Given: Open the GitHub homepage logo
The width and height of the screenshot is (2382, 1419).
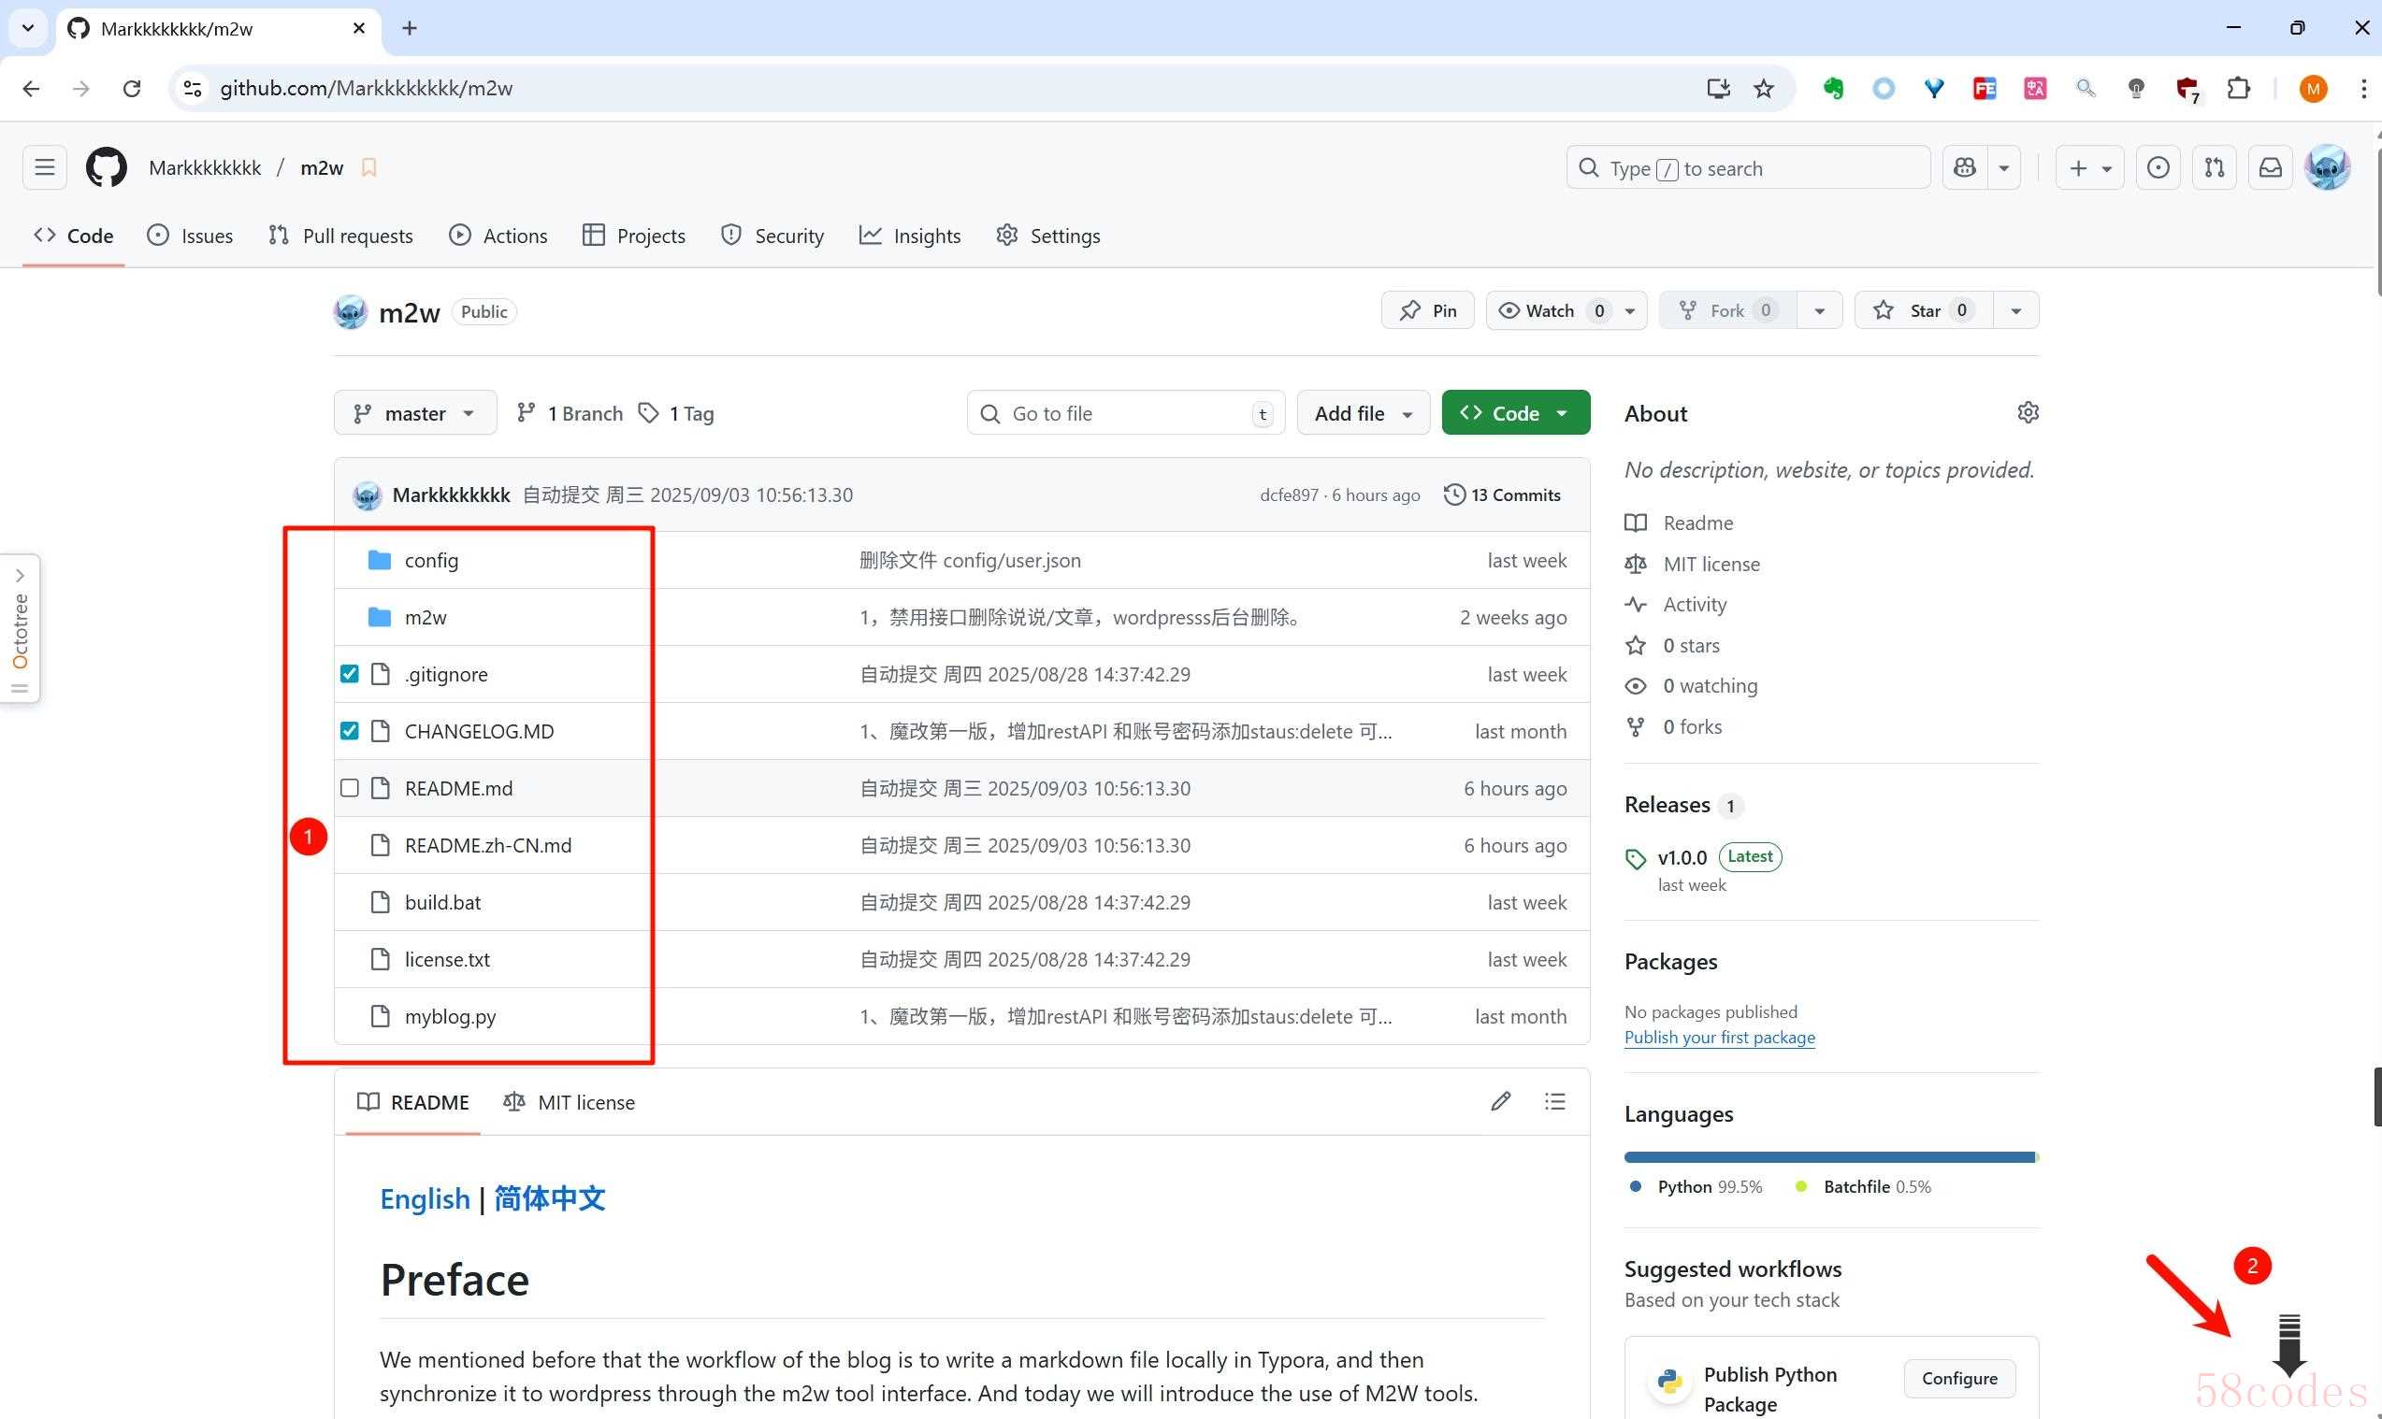Looking at the screenshot, I should 107,167.
